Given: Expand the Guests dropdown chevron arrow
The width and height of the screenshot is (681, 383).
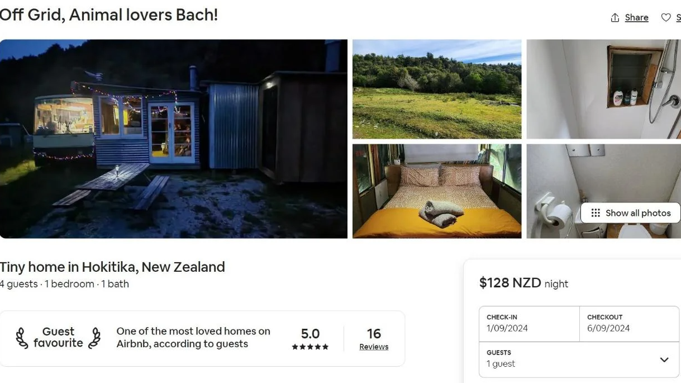Looking at the screenshot, I should pyautogui.click(x=664, y=360).
